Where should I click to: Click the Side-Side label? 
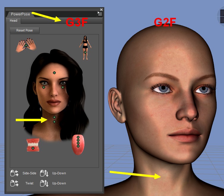coord(29,173)
